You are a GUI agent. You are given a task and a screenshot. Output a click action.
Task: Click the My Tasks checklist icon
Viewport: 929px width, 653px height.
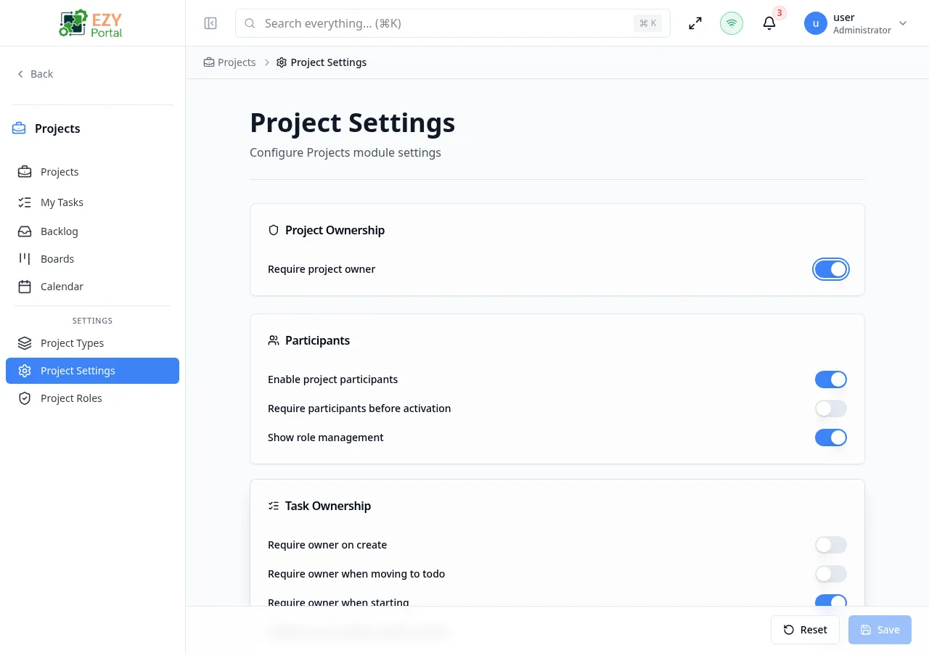point(25,202)
